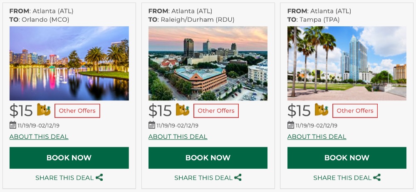The height and width of the screenshot is (192, 416).
Task: Book the Atlanta to Tampa flight
Action: tap(347, 158)
